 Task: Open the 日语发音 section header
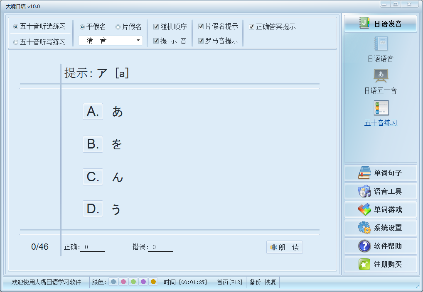[x=380, y=24]
